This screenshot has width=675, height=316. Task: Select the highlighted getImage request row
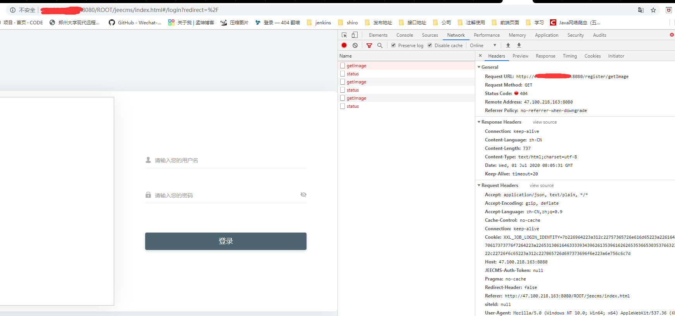coord(406,66)
